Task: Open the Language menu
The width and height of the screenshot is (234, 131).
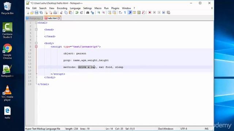Action: click(75, 8)
